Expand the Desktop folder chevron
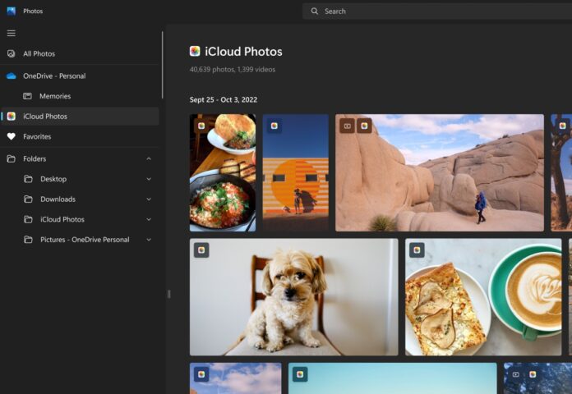 tap(149, 179)
